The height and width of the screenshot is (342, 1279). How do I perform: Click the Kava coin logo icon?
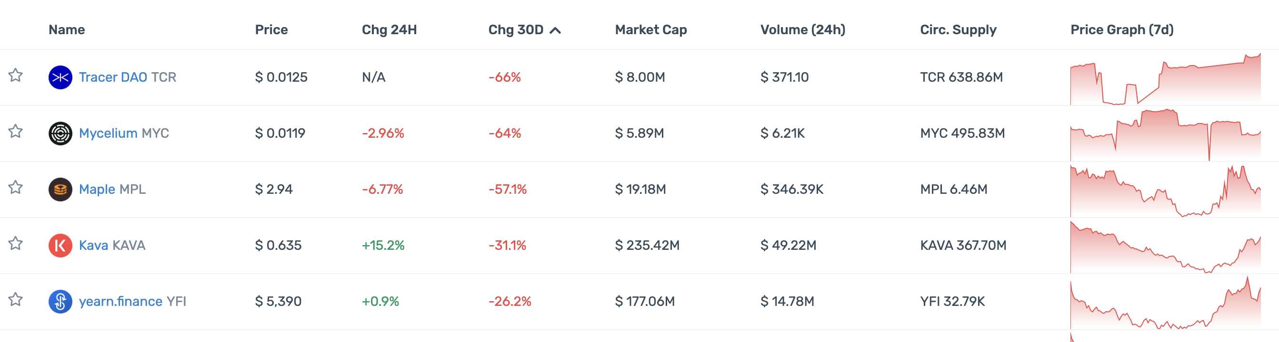pos(60,246)
